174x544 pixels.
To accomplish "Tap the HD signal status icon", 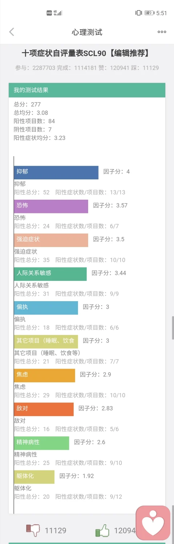I will coord(49,13).
